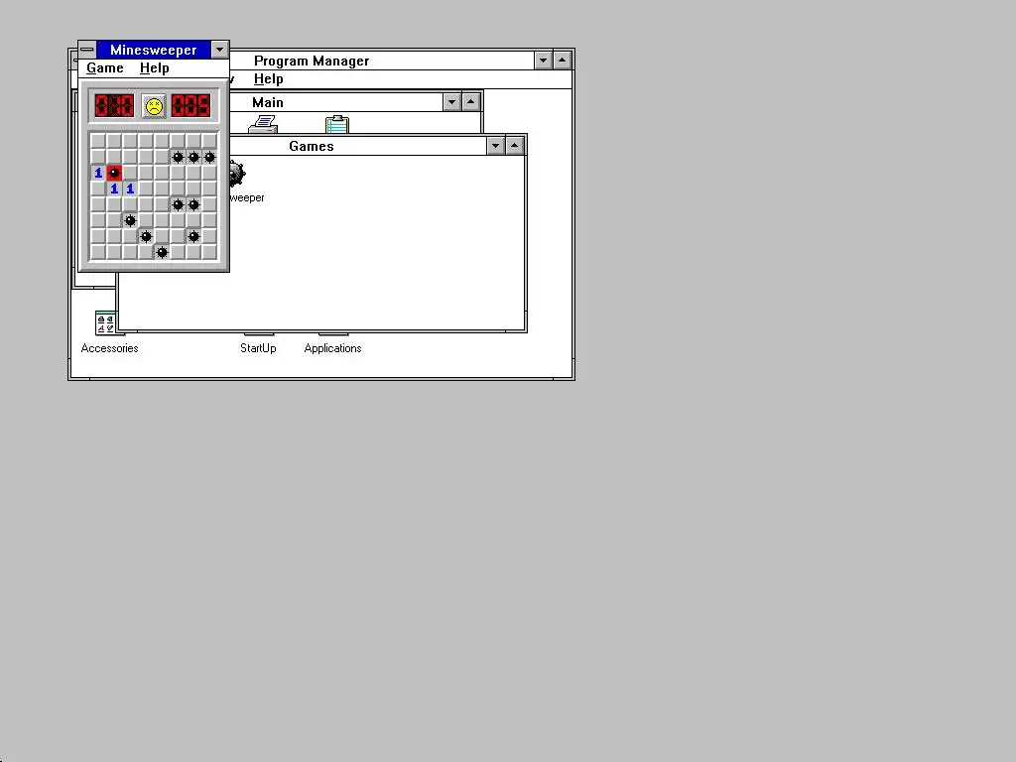Viewport: 1016px width, 762px height.
Task: Open the Print Manager printer icon in Main
Action: click(x=263, y=124)
